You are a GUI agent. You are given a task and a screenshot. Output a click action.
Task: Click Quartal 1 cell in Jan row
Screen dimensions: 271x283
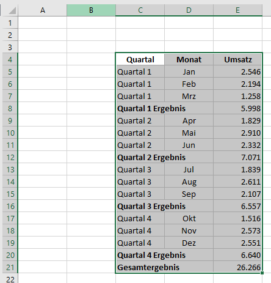(x=140, y=72)
